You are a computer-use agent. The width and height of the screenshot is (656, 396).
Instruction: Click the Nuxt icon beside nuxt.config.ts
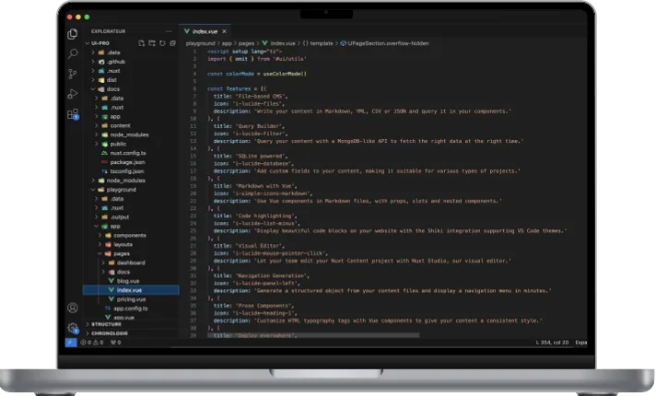[x=105, y=153]
